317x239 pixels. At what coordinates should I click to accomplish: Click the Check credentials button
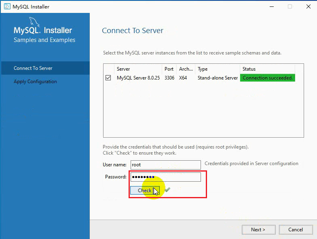point(145,191)
